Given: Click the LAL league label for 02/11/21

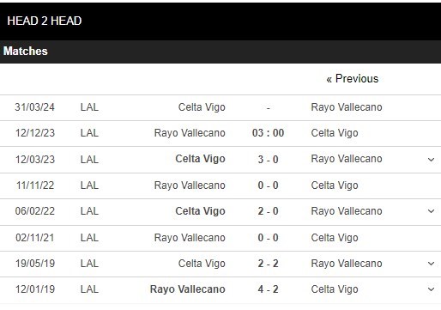Looking at the screenshot, I should point(89,238).
